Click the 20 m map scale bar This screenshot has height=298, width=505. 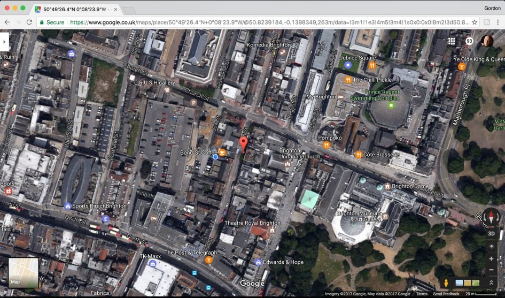point(481,294)
